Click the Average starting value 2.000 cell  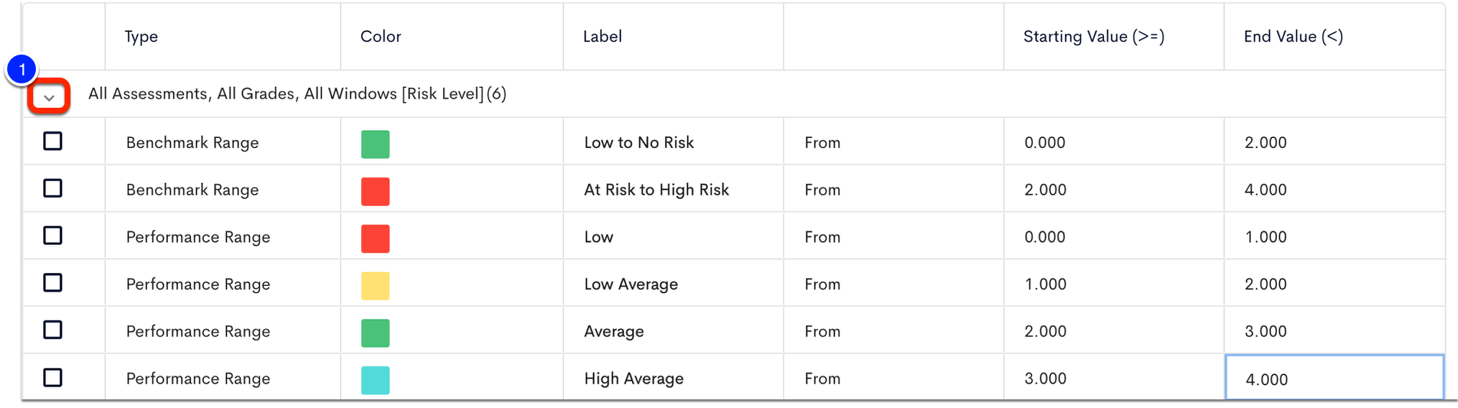coord(1113,330)
